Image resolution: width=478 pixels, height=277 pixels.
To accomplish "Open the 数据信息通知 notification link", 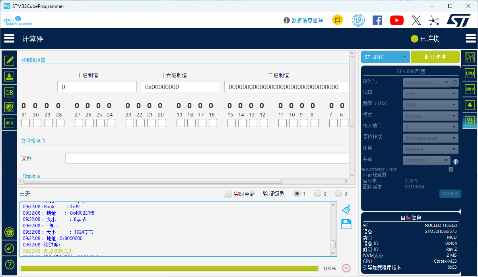I will pyautogui.click(x=307, y=20).
